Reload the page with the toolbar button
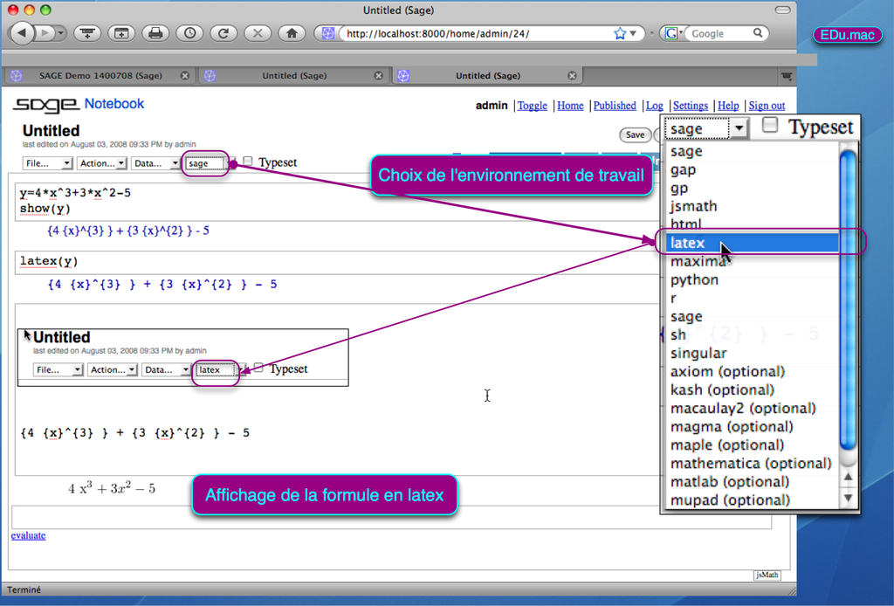 (x=223, y=34)
